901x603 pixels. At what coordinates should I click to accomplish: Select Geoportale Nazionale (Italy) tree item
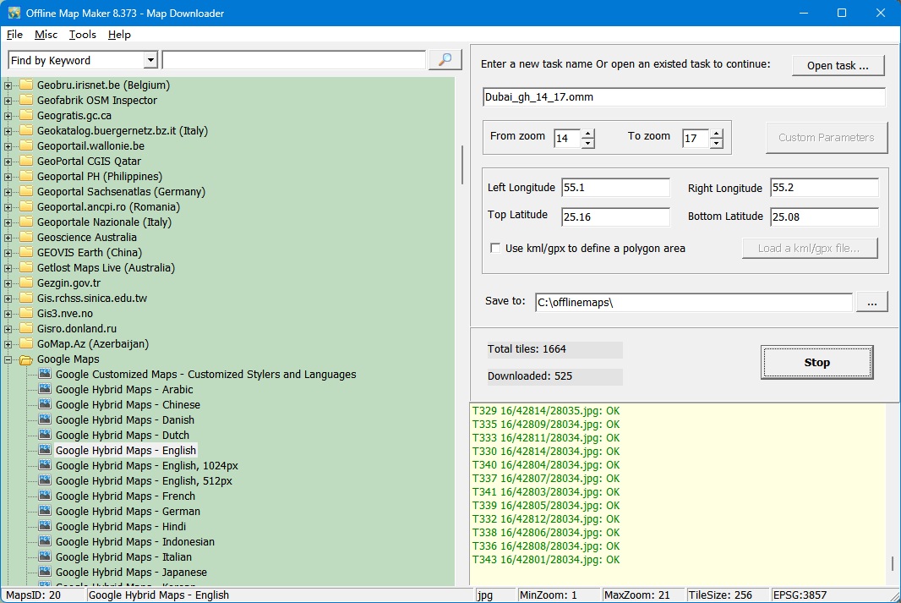104,222
